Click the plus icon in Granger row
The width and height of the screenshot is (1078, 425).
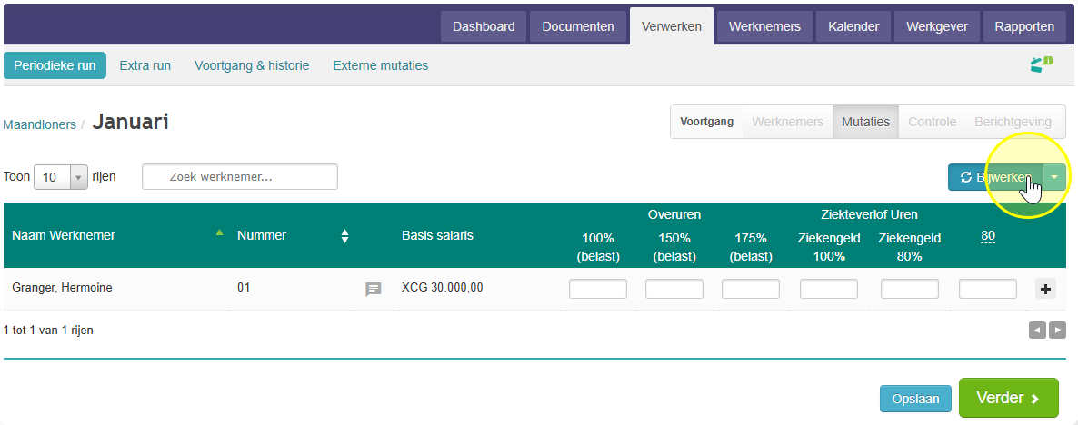(x=1045, y=289)
